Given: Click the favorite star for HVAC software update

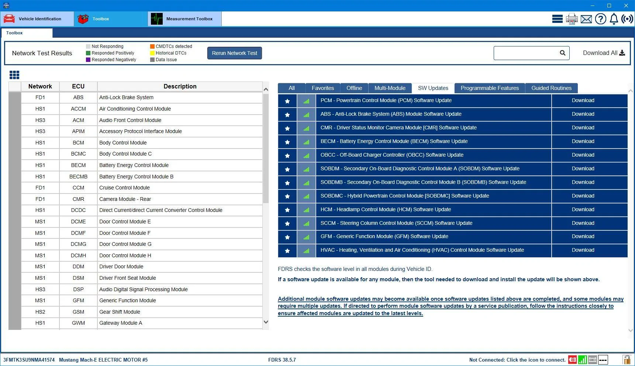Looking at the screenshot, I should 287,251.
